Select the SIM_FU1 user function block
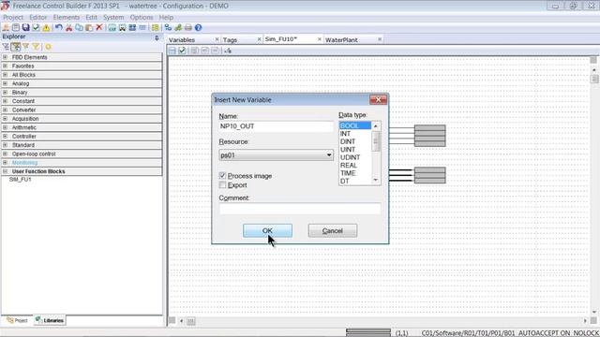Viewport: 600px width, 337px height. (x=21, y=179)
